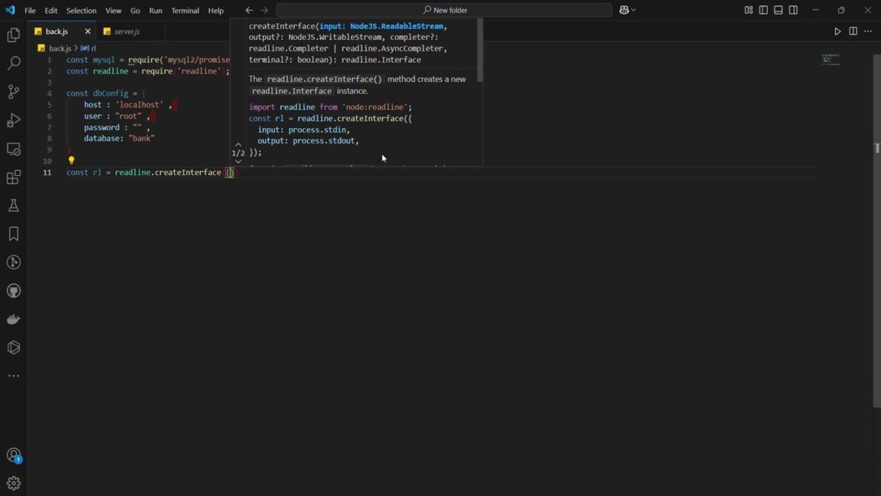Close the back.js tab
Image resolution: width=881 pixels, height=496 pixels.
coord(87,31)
